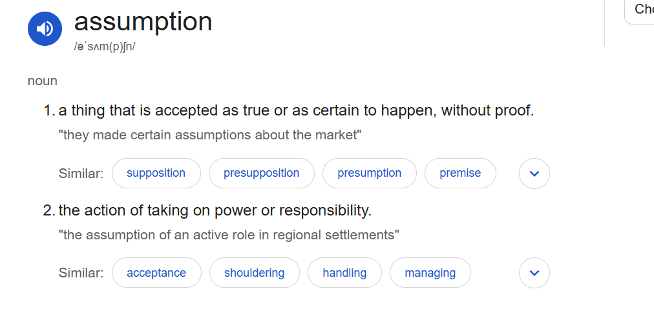
Task: Click the 'assumption' headword title
Action: click(143, 22)
